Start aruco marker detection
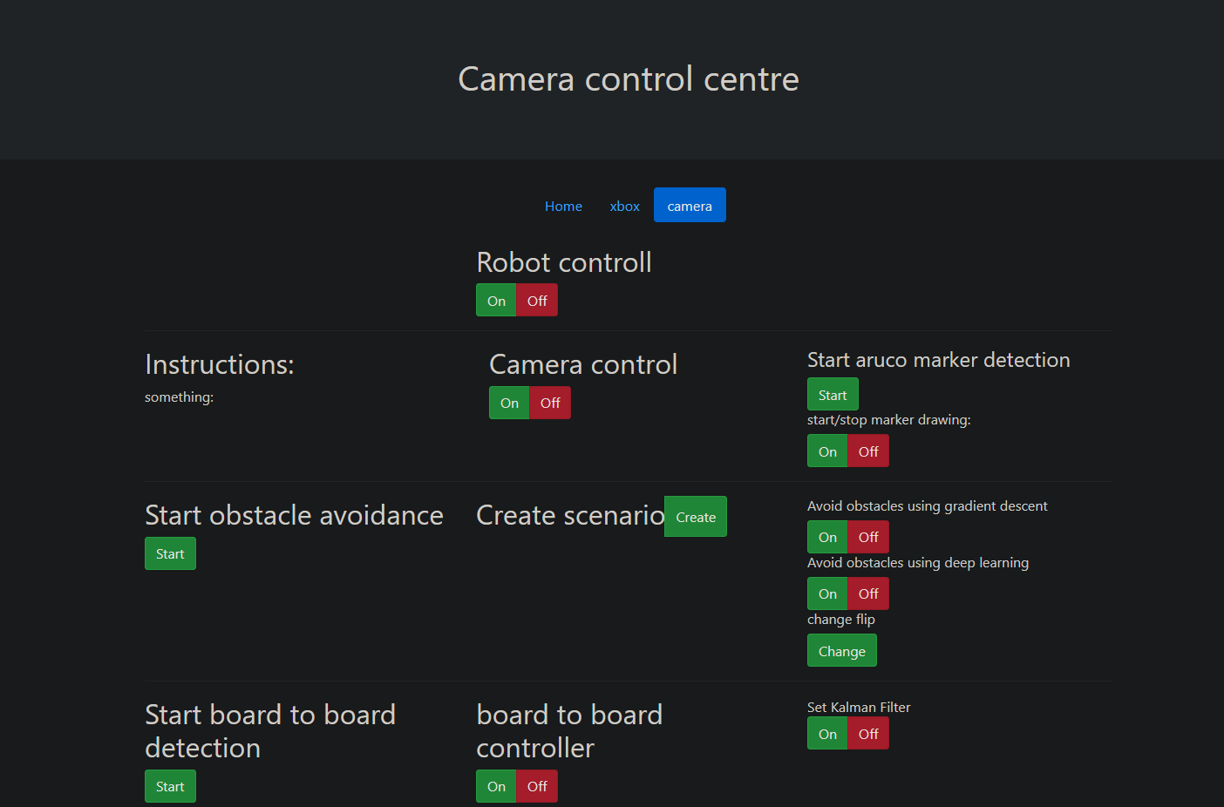The height and width of the screenshot is (807, 1224). click(833, 395)
